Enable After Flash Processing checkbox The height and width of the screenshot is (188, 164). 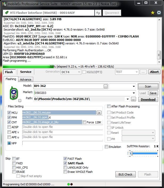coord(109,106)
